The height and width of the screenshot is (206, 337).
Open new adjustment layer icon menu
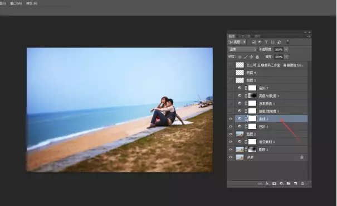[x=281, y=184]
